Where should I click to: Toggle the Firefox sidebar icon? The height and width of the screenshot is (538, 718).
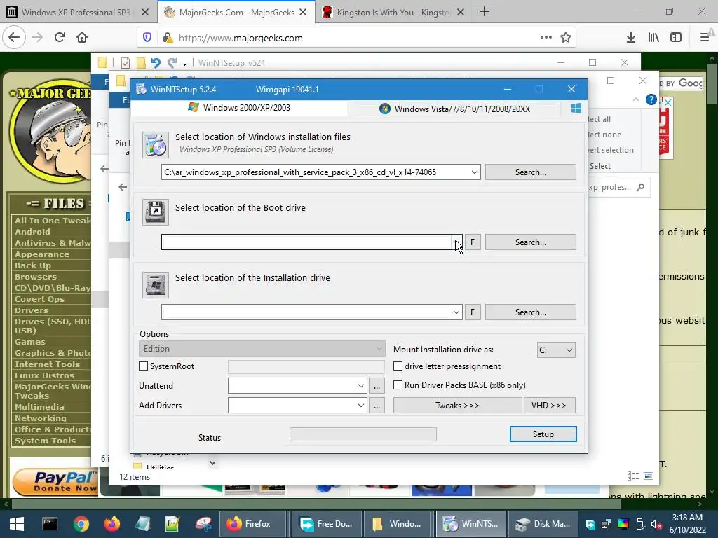[676, 38]
